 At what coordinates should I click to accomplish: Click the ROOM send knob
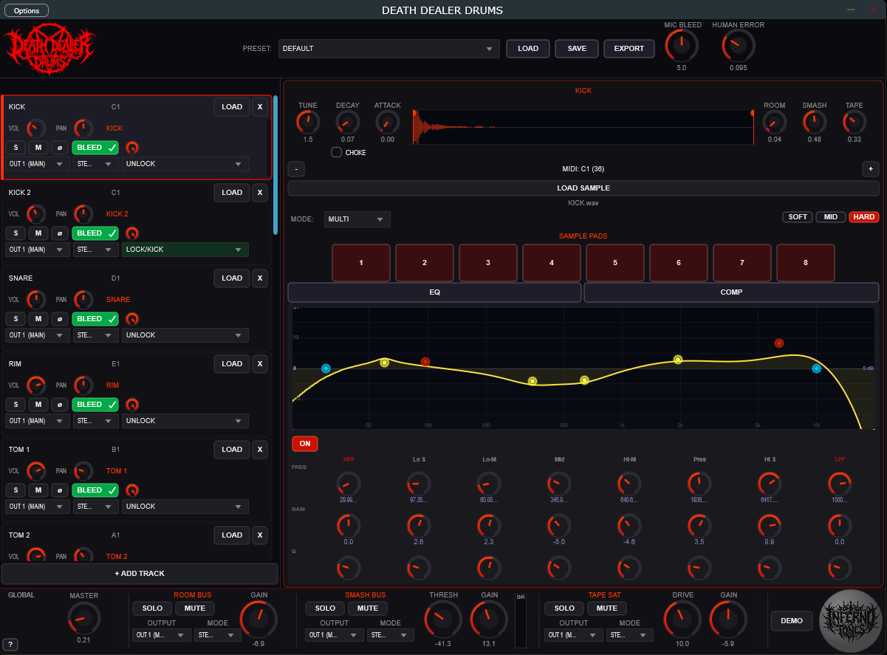pos(774,123)
